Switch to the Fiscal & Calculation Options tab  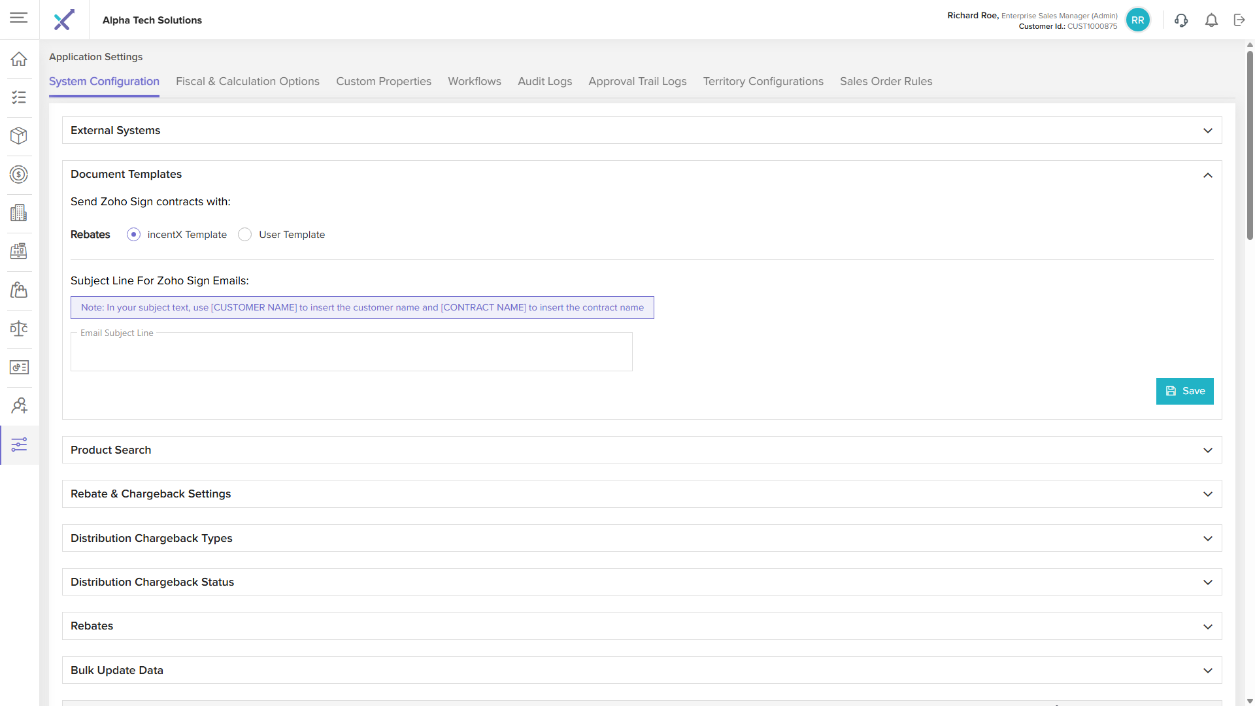[247, 82]
